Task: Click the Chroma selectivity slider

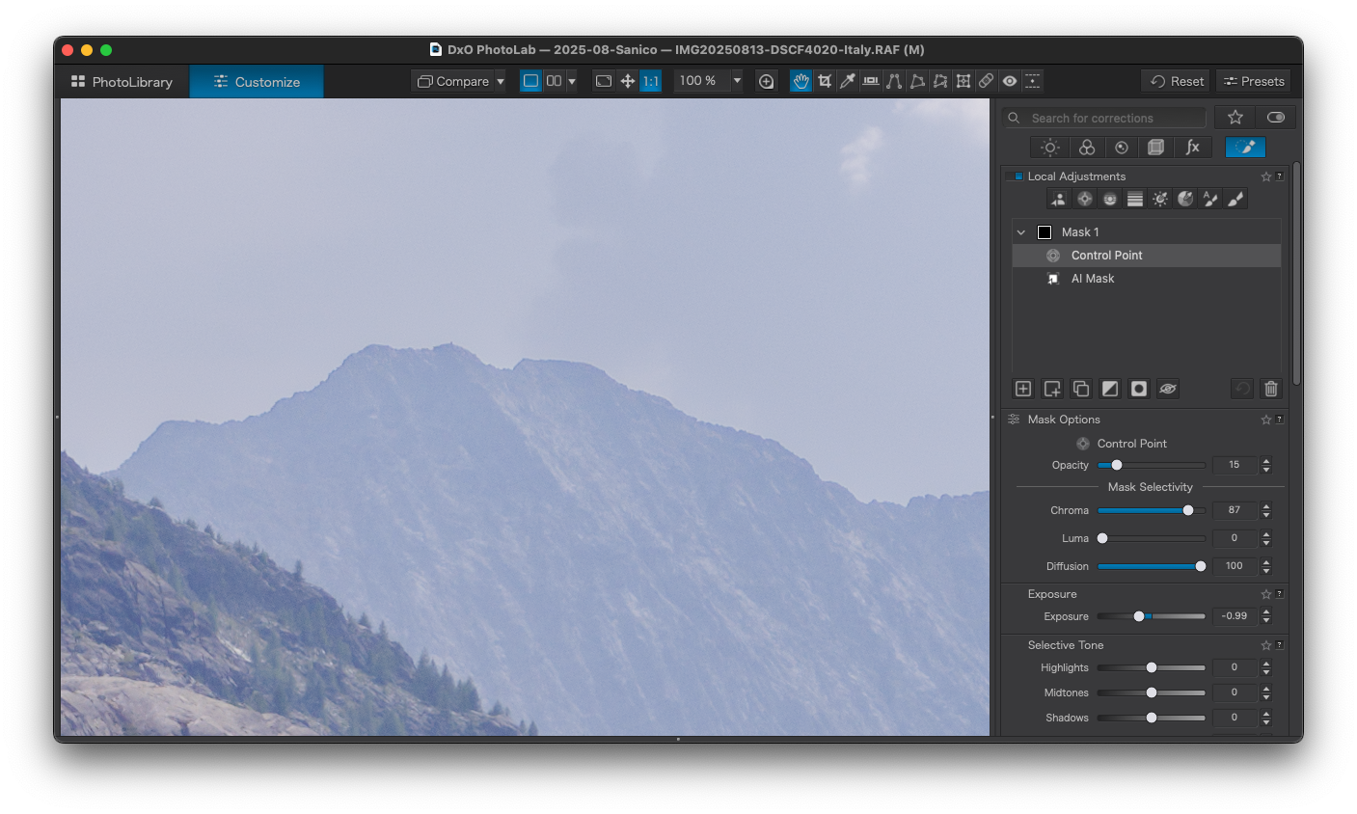Action: pyautogui.click(x=1151, y=510)
